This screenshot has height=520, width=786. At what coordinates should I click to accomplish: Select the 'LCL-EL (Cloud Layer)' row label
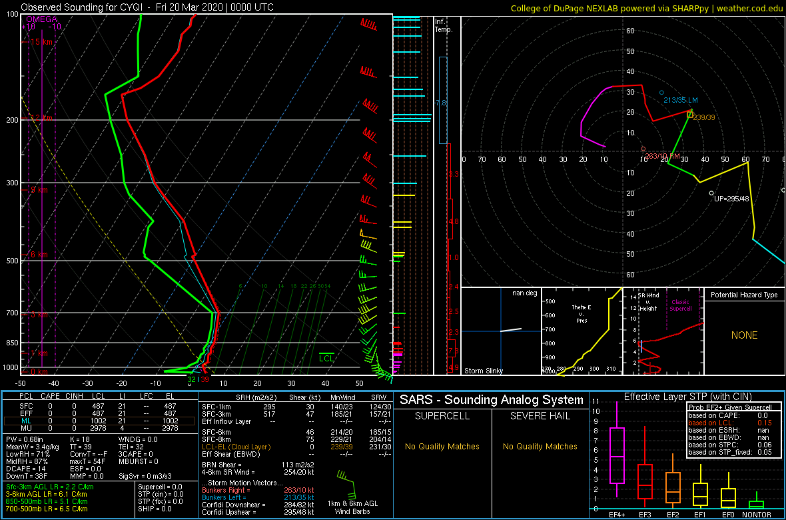(x=236, y=447)
